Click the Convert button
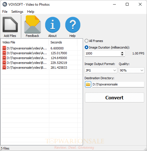The width and height of the screenshot is (147, 151). pyautogui.click(x=114, y=98)
